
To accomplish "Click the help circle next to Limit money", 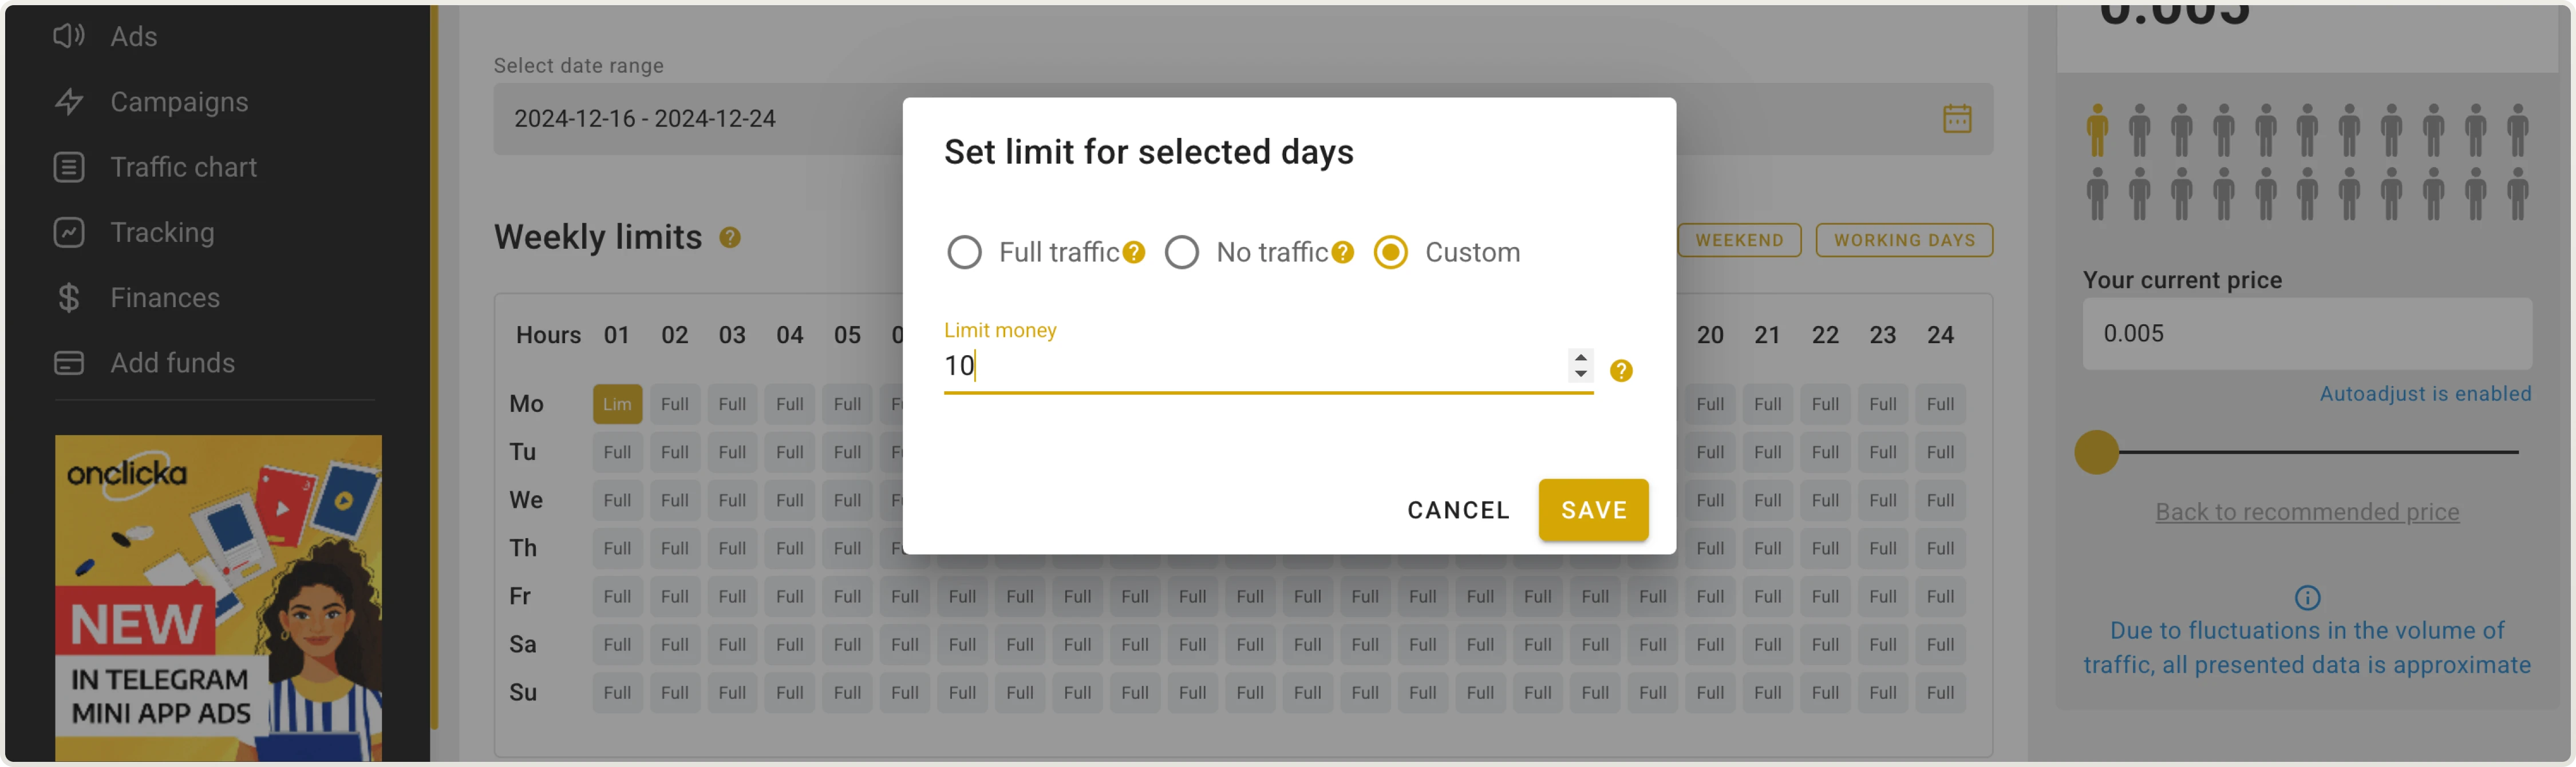I will click(x=1621, y=371).
